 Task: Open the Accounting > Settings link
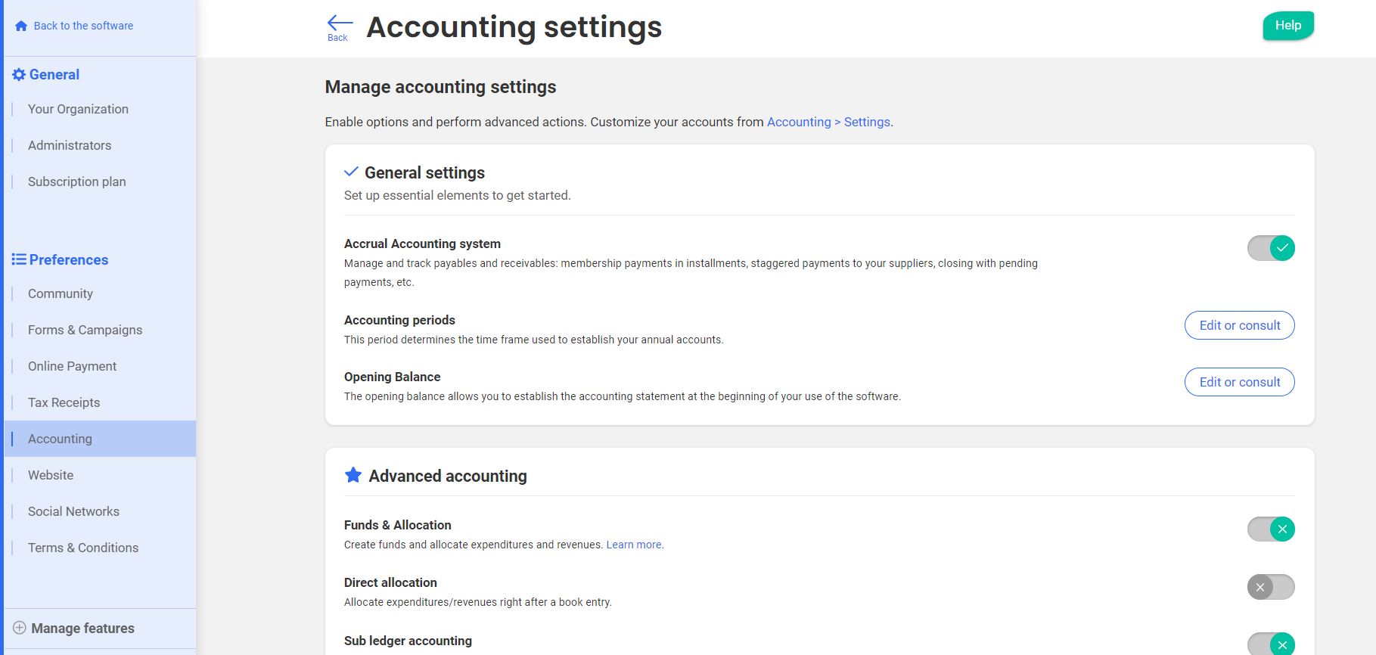[x=828, y=122]
